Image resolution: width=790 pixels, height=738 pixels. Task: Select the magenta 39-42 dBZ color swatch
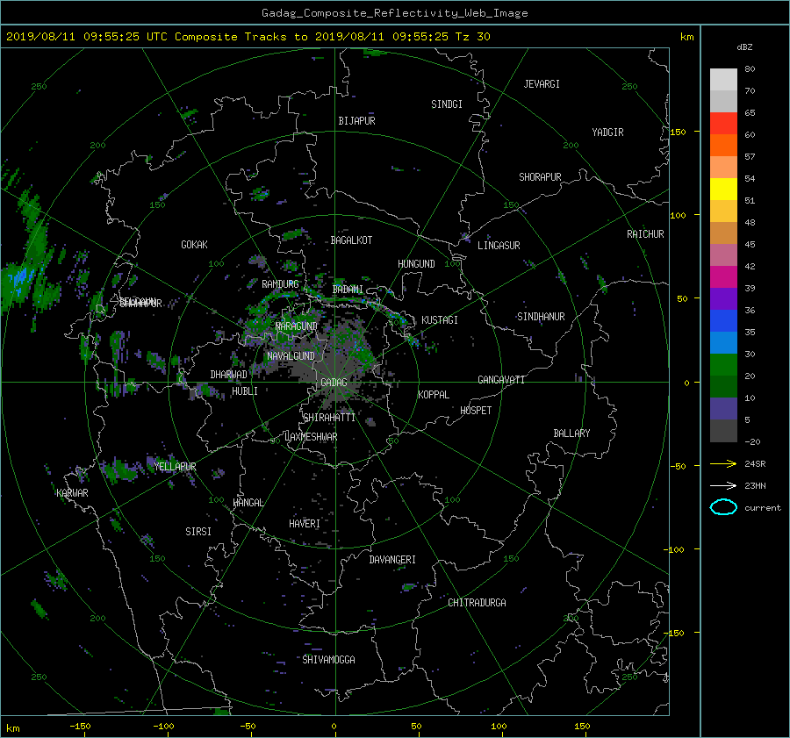(x=723, y=276)
